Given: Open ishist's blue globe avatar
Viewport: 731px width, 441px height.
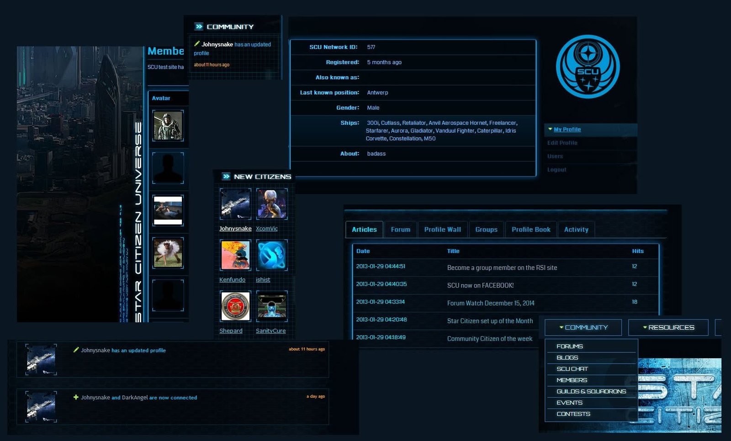Looking at the screenshot, I should [271, 255].
